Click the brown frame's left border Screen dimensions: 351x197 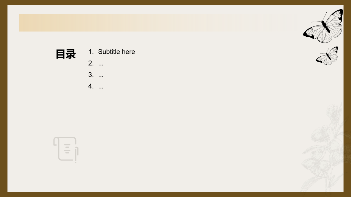[x=4, y=99]
